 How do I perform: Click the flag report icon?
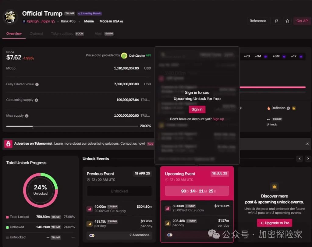tap(277, 21)
